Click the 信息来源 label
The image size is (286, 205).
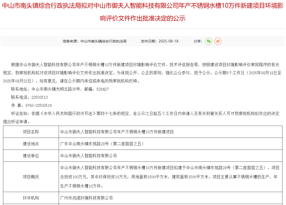pos(71,41)
